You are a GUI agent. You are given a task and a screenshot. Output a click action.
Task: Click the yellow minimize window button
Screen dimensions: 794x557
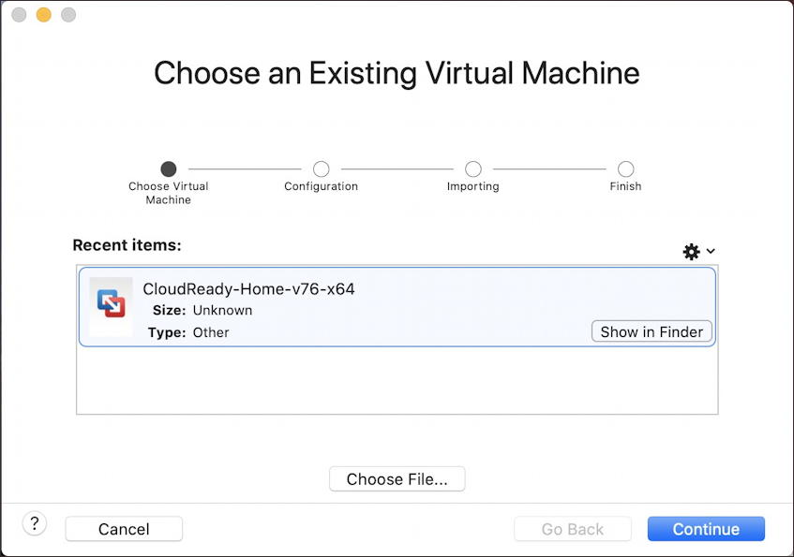coord(43,15)
